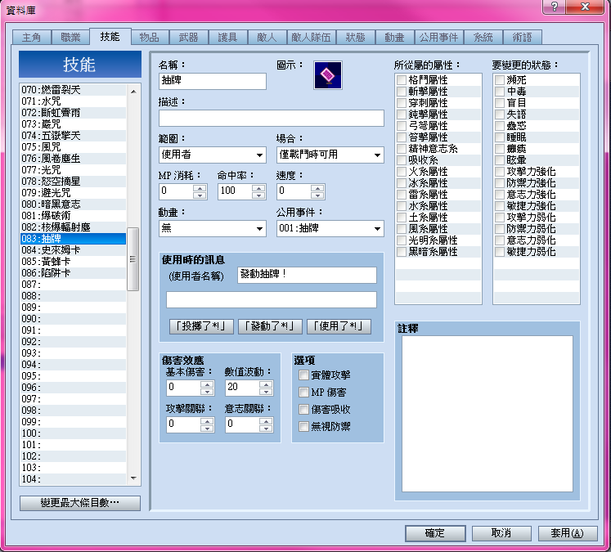The height and width of the screenshot is (552, 611).
Task: Switch to 物品 tab
Action: pyautogui.click(x=149, y=38)
